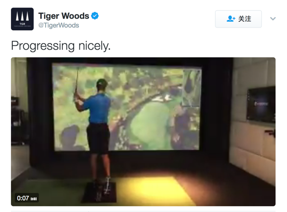Click the wall-mounted TV in the video

click(261, 105)
